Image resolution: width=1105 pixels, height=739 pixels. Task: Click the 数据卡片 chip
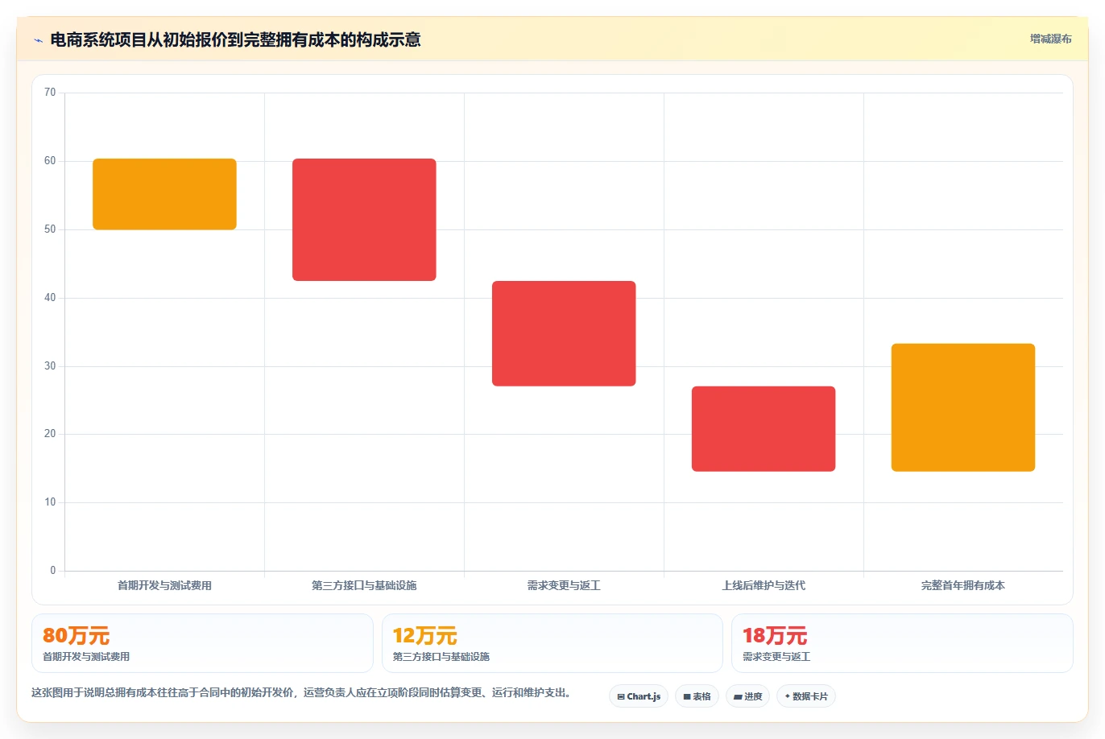pos(806,696)
